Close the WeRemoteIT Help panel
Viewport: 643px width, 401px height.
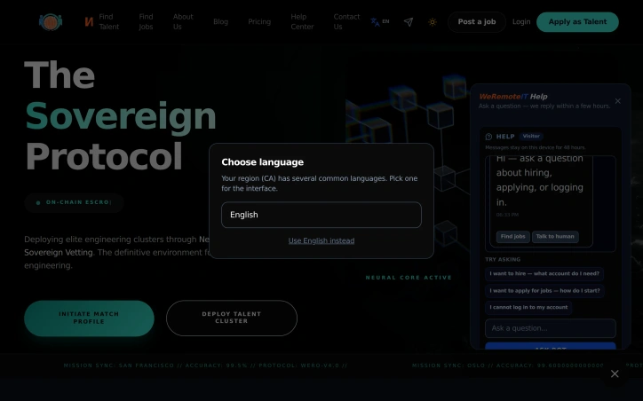click(x=617, y=101)
